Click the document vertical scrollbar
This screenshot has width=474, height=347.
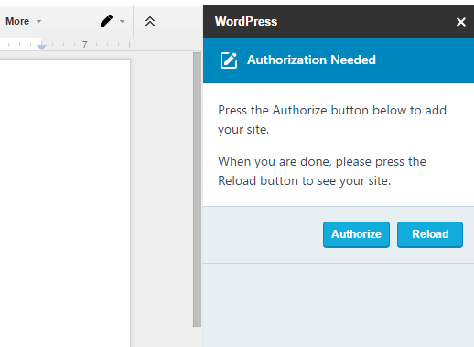pyautogui.click(x=197, y=190)
